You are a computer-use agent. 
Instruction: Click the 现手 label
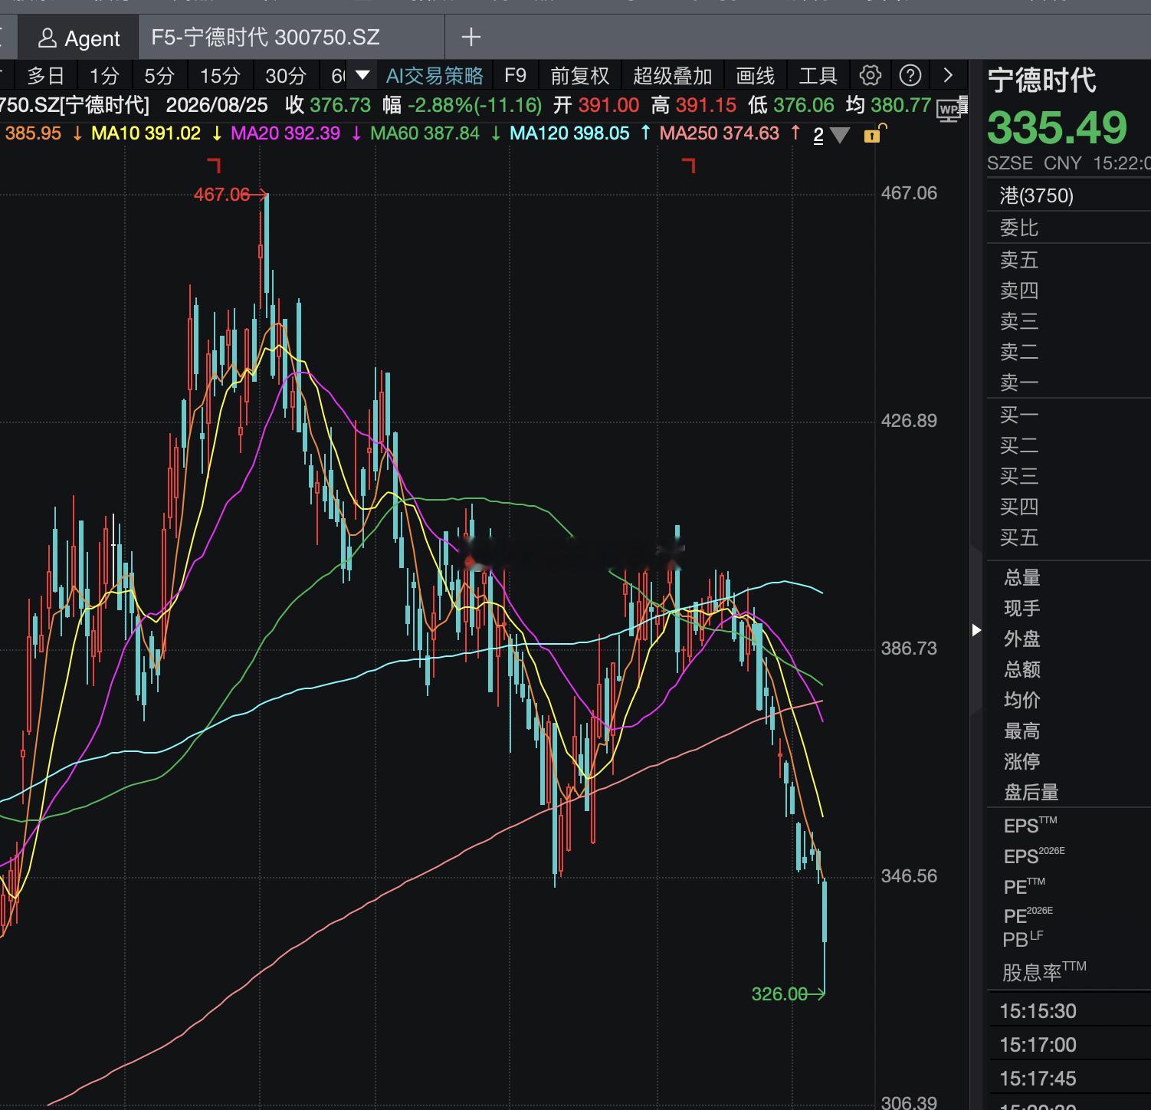coord(1022,608)
